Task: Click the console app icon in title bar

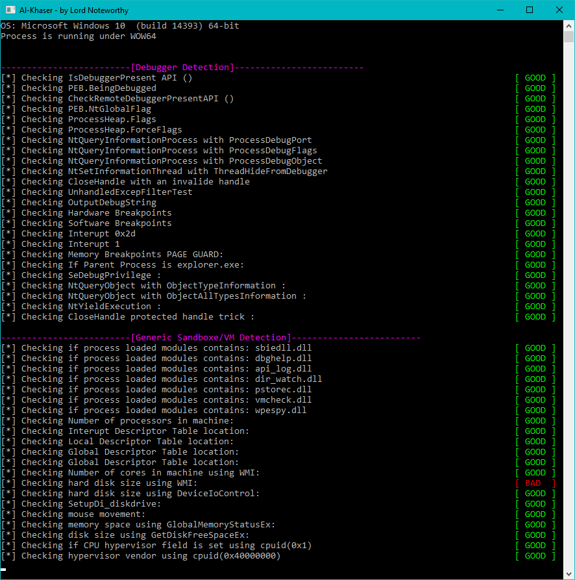Action: (x=11, y=10)
